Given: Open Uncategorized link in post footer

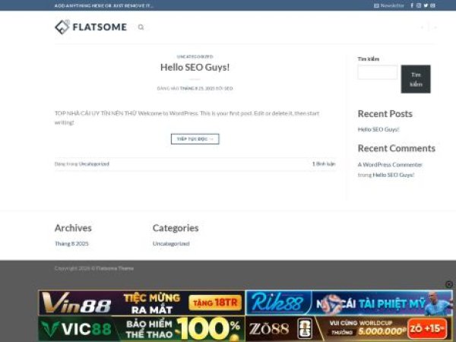Looking at the screenshot, I should coord(94,164).
